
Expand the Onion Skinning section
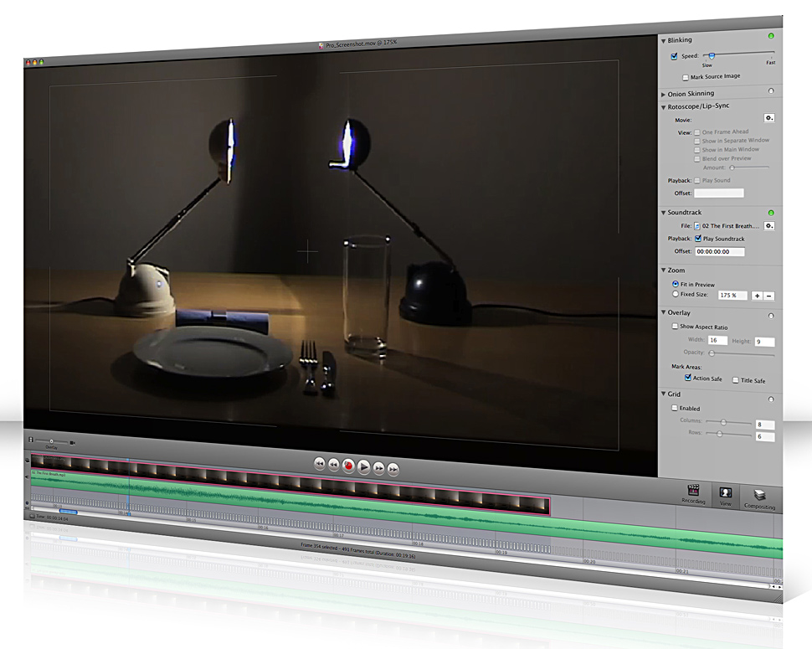(x=663, y=95)
